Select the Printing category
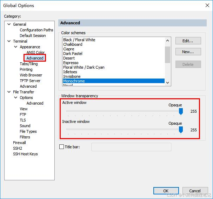213x199 pixels. click(26, 69)
